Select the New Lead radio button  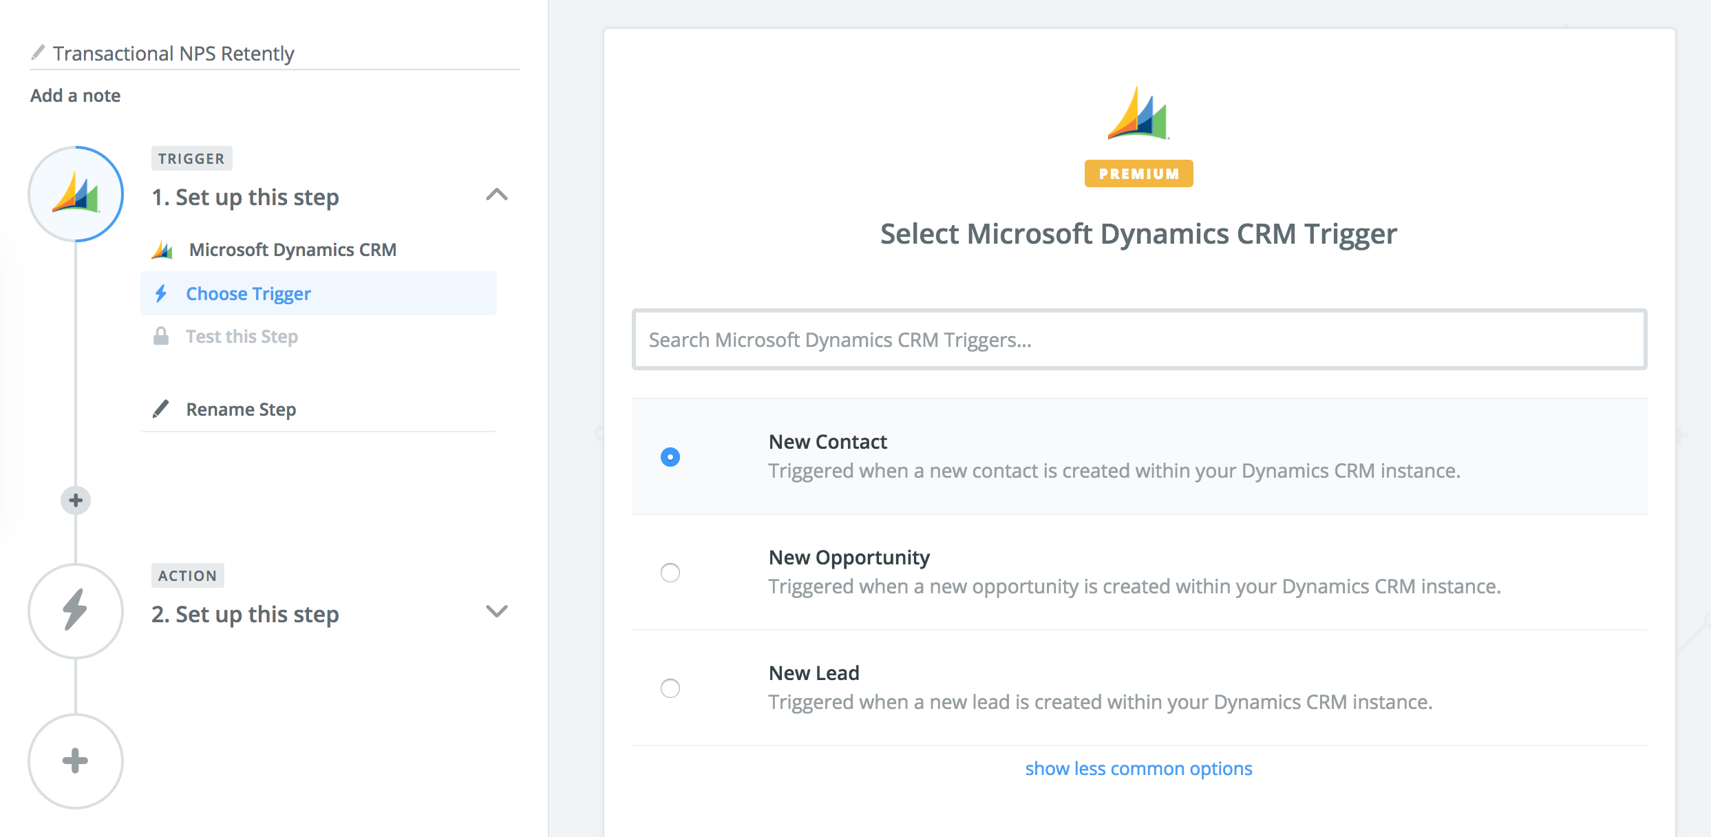click(670, 688)
